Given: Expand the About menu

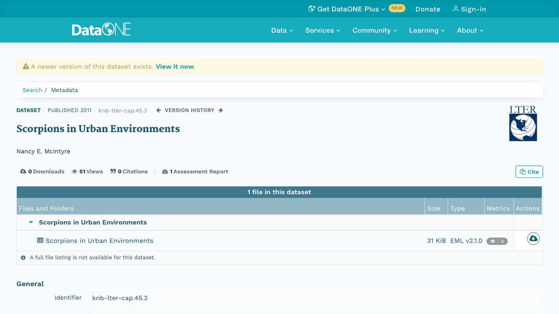Looking at the screenshot, I should (x=470, y=30).
